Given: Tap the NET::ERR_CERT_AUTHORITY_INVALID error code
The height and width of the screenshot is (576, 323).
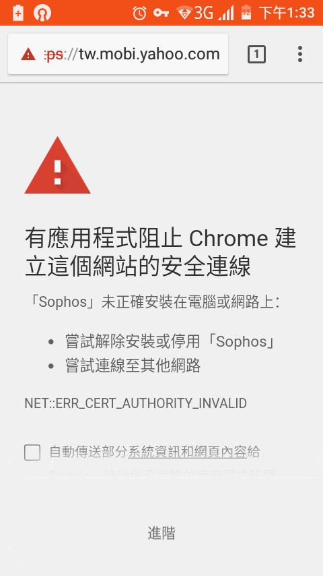Looking at the screenshot, I should tap(135, 403).
